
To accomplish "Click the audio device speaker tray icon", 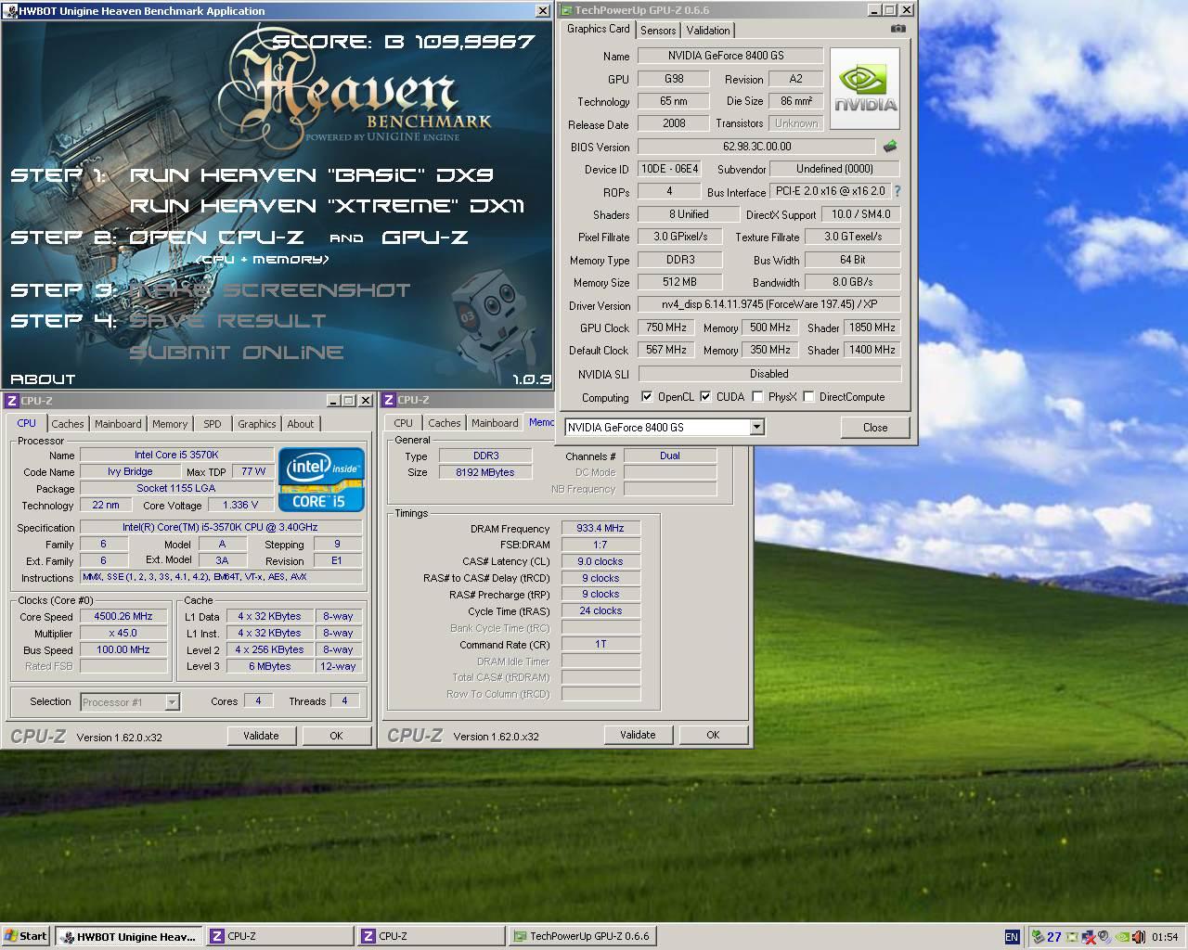I will point(1105,937).
